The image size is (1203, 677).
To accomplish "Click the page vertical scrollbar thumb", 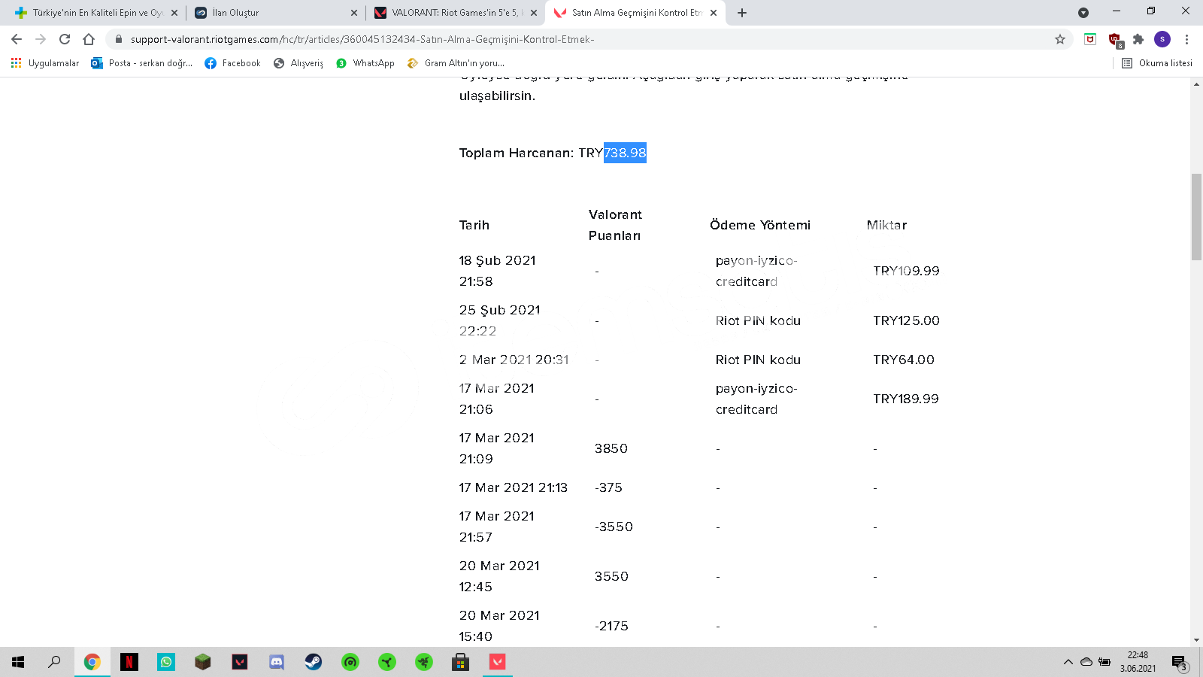I will point(1196,217).
